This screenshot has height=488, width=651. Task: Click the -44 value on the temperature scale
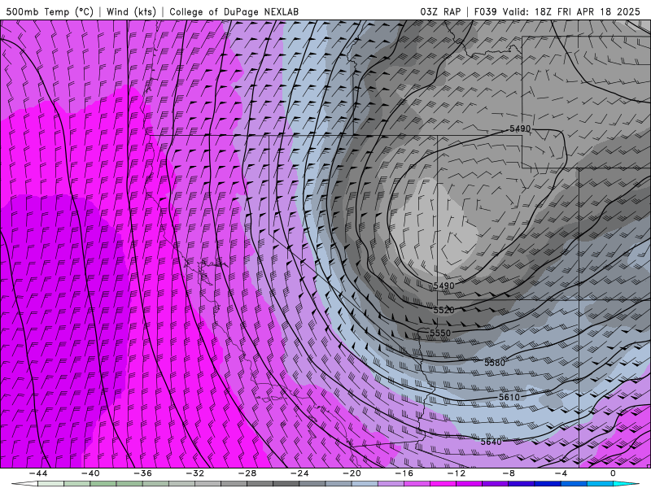pos(38,473)
